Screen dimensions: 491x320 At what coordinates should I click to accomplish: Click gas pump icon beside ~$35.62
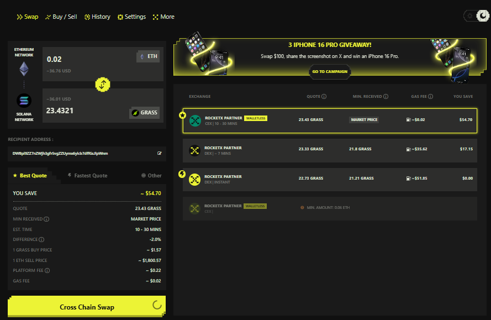(408, 149)
